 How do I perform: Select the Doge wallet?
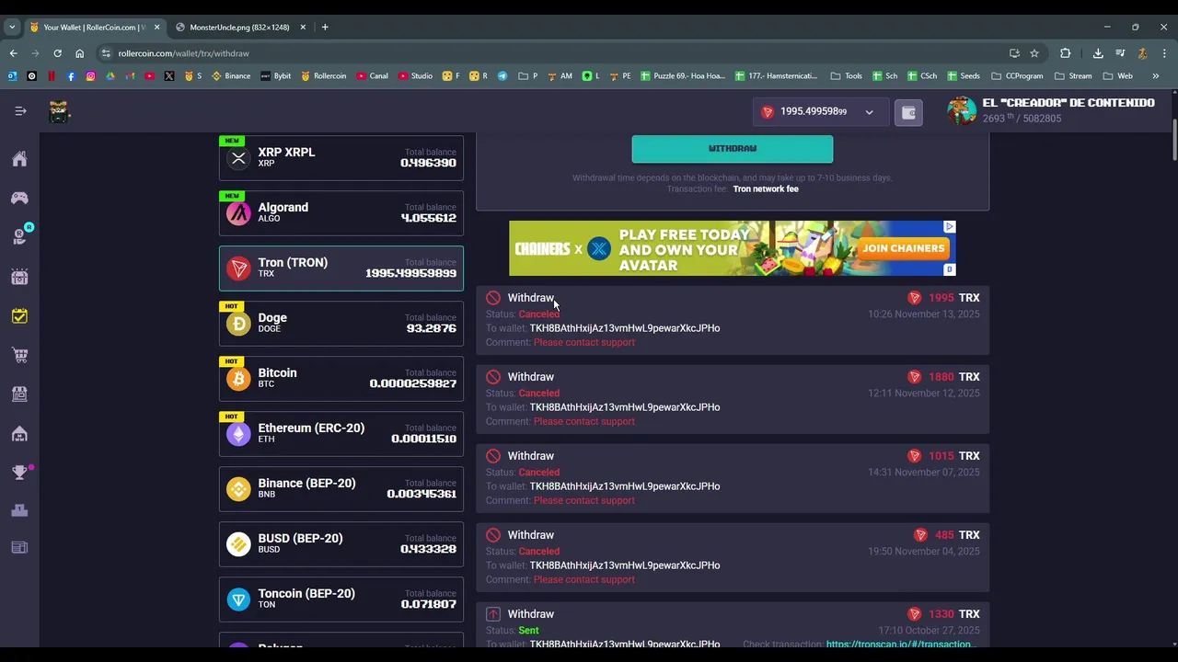341,324
